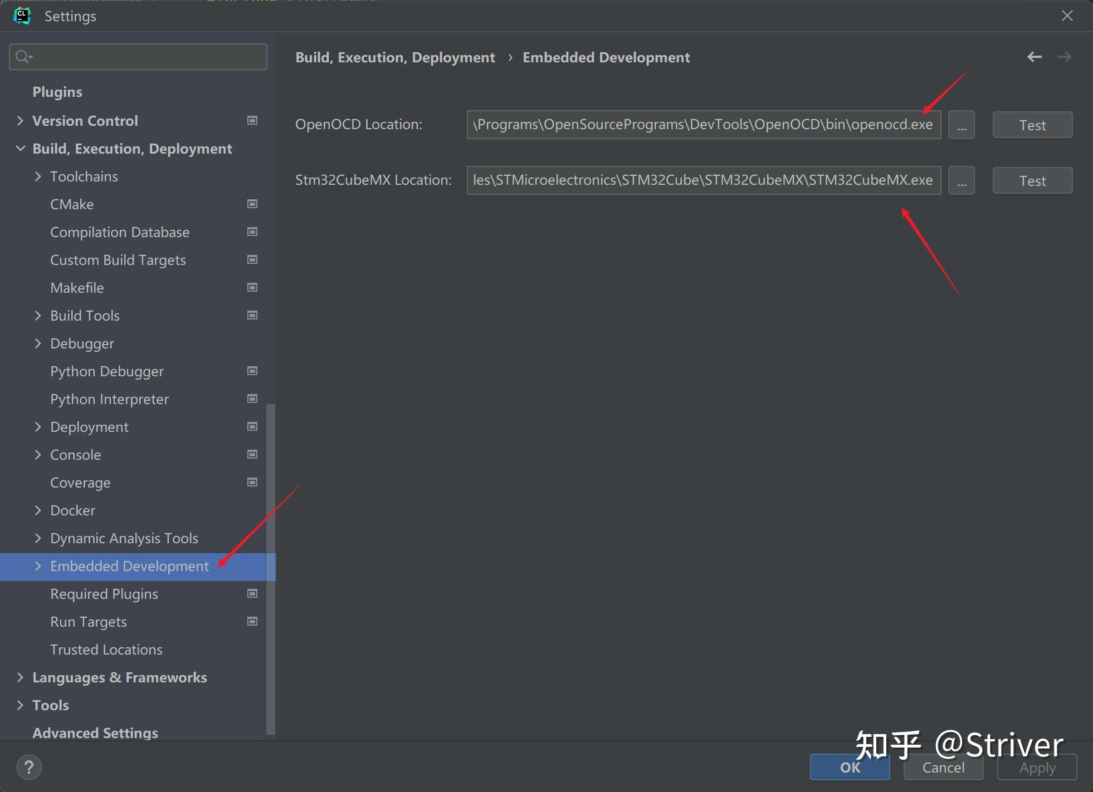Expand the Debugger node
Viewport: 1093px width, 792px height.
click(x=38, y=343)
